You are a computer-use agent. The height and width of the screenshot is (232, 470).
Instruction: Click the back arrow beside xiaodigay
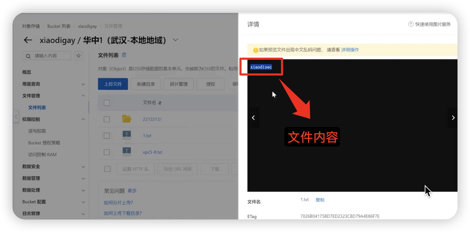[x=28, y=40]
